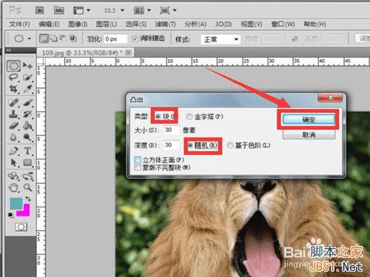Close the 109.jpg document tab
Screen dimensions: 370x277
pyautogui.click(x=128, y=52)
